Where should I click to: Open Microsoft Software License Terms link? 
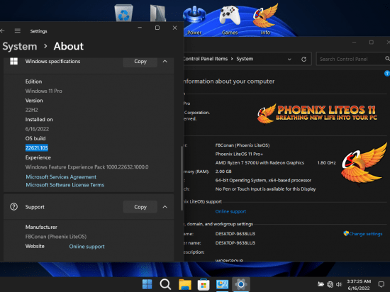point(65,185)
